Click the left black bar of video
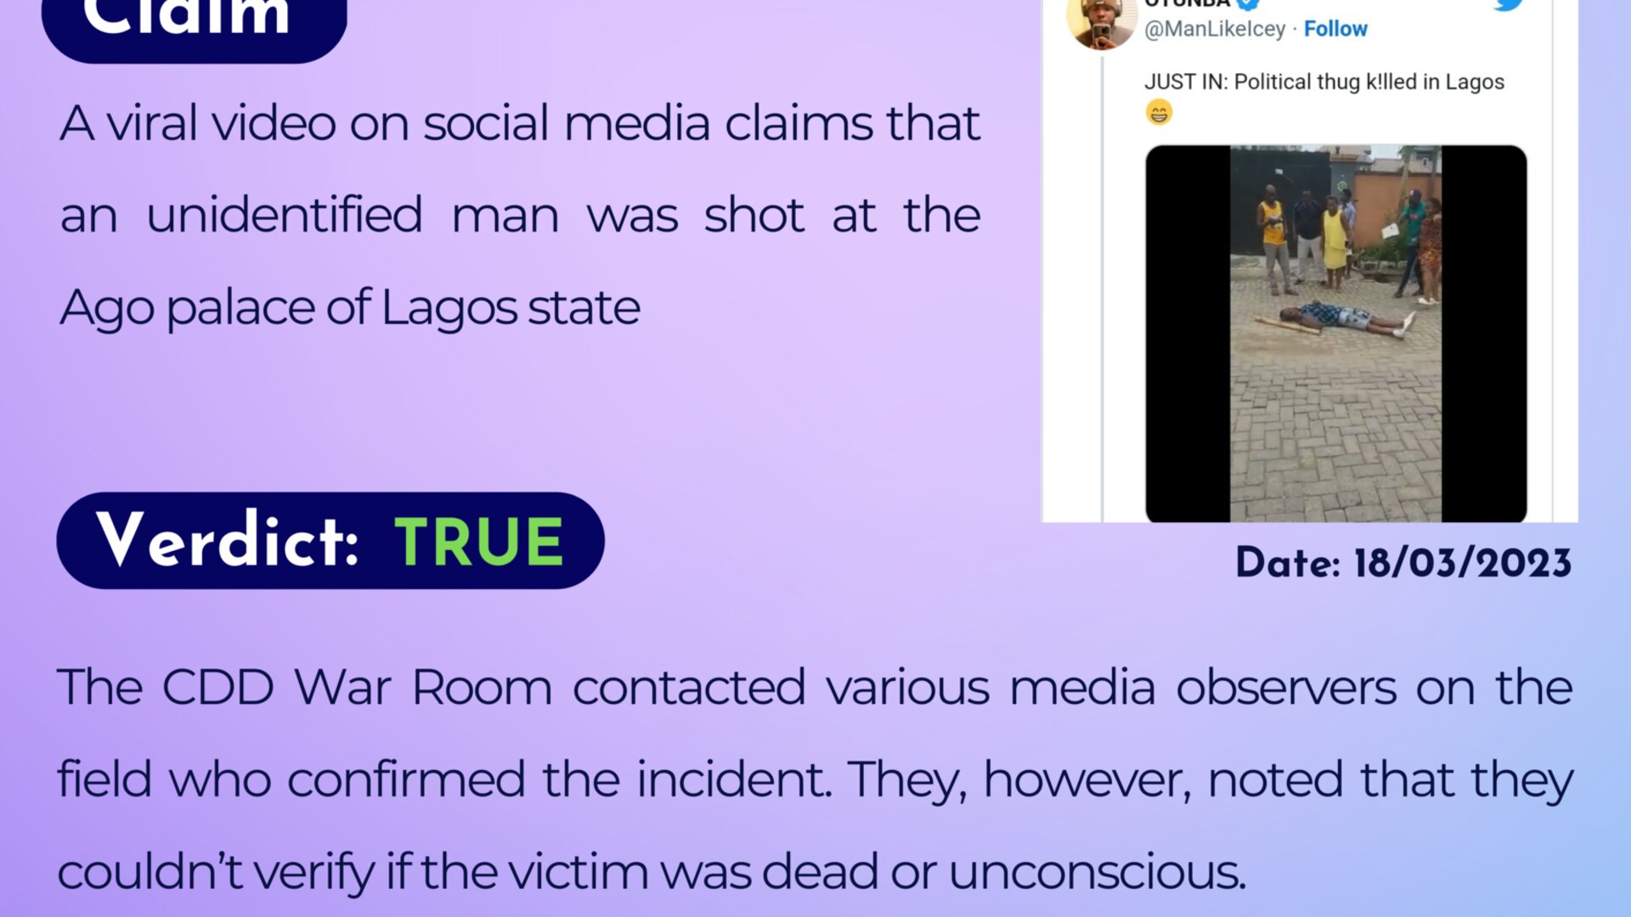Image resolution: width=1631 pixels, height=917 pixels. click(x=1188, y=333)
